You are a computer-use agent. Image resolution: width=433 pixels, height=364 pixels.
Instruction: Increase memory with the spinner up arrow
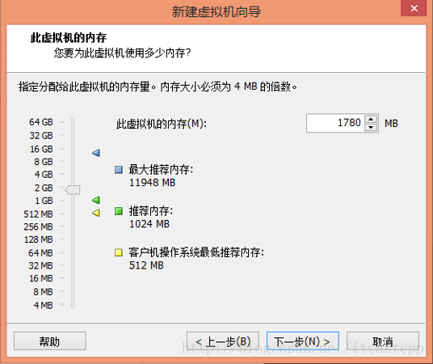pos(371,119)
